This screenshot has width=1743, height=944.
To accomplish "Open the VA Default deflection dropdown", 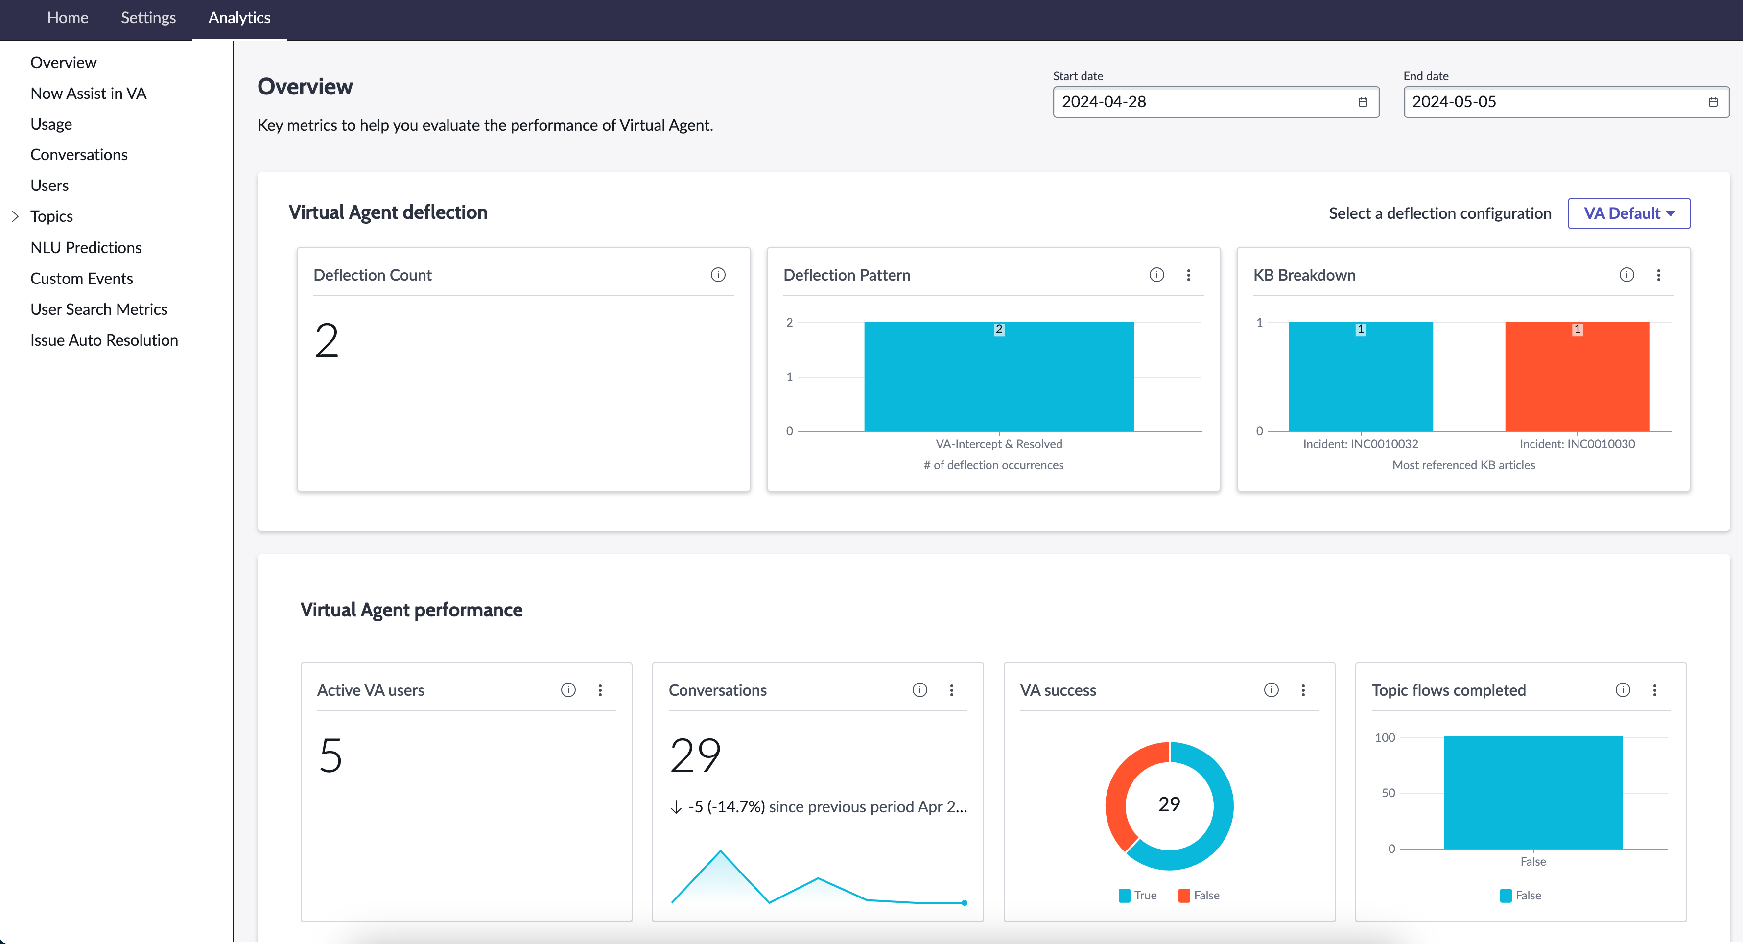I will click(x=1628, y=214).
